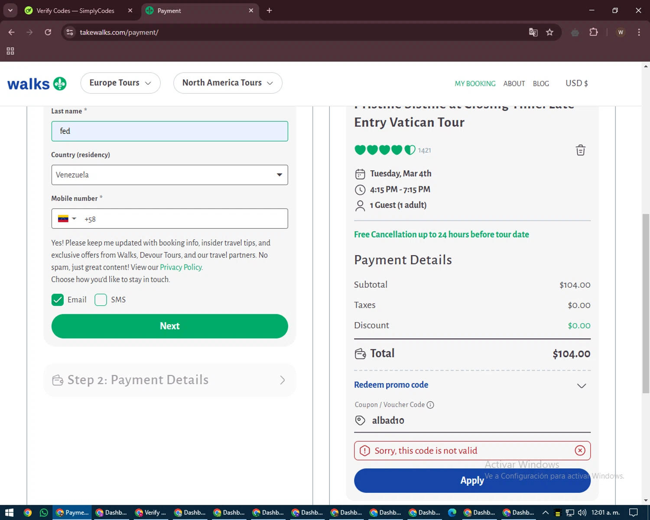Close the Verify Codes tab
Image resolution: width=650 pixels, height=520 pixels.
tap(130, 10)
